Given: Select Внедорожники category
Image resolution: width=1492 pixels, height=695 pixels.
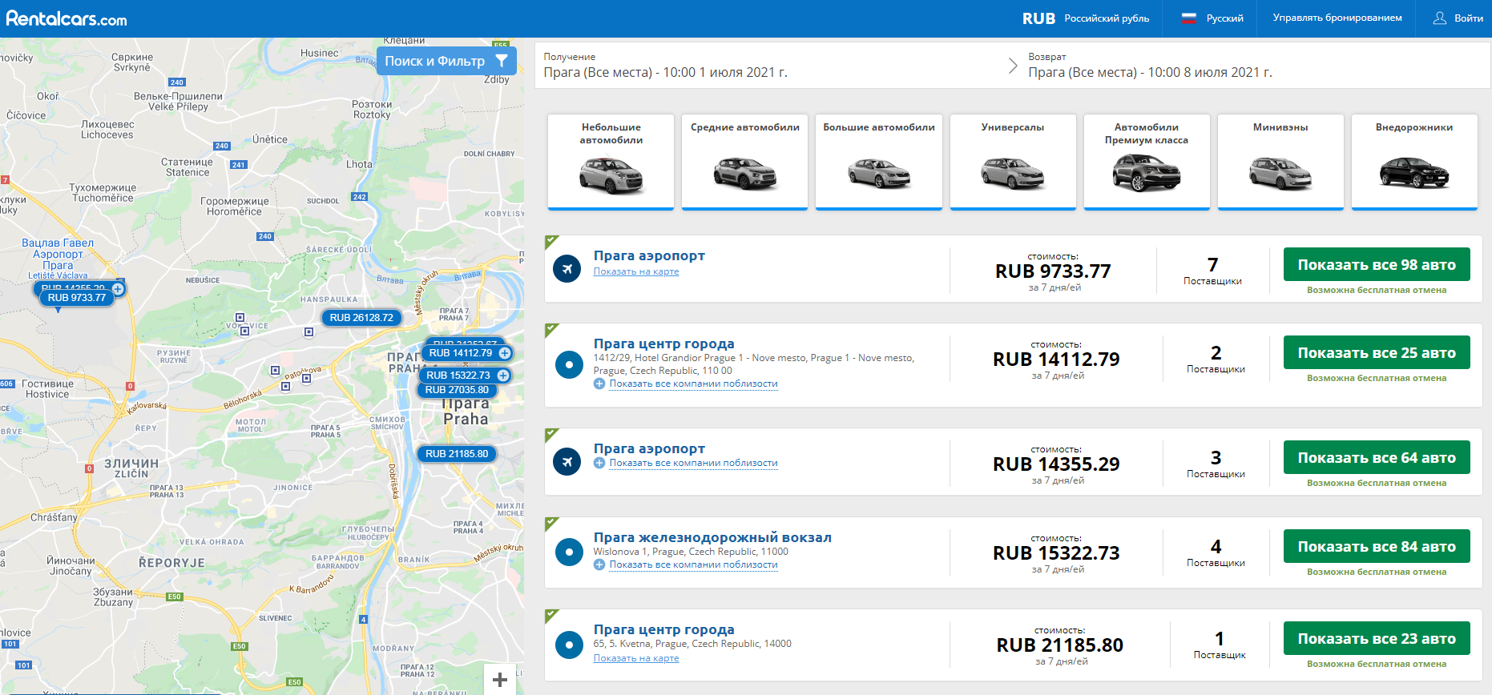Looking at the screenshot, I should click(x=1414, y=162).
